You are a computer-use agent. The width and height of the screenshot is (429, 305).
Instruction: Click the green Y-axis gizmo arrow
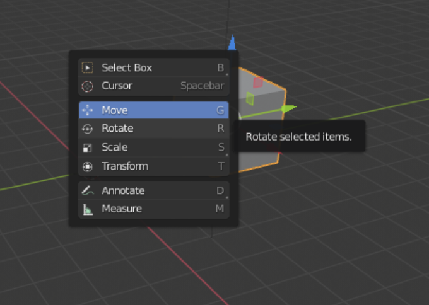click(x=288, y=109)
